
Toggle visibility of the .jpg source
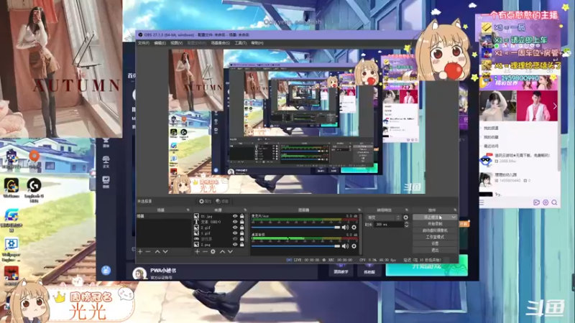coord(235,216)
